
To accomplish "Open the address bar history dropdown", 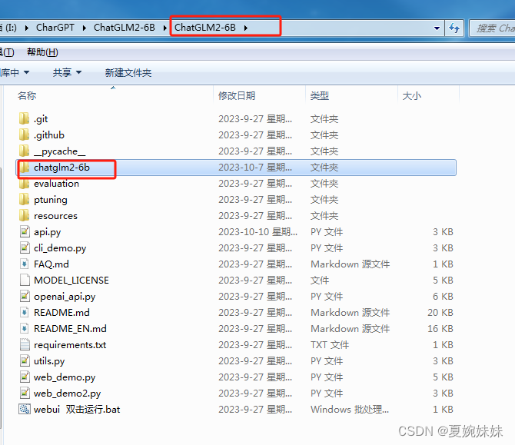I will (437, 28).
